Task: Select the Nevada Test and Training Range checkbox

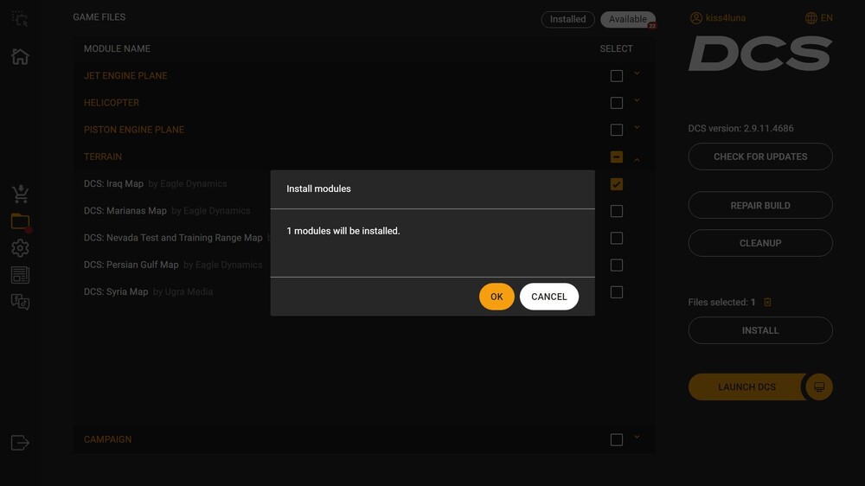Action: click(x=617, y=239)
